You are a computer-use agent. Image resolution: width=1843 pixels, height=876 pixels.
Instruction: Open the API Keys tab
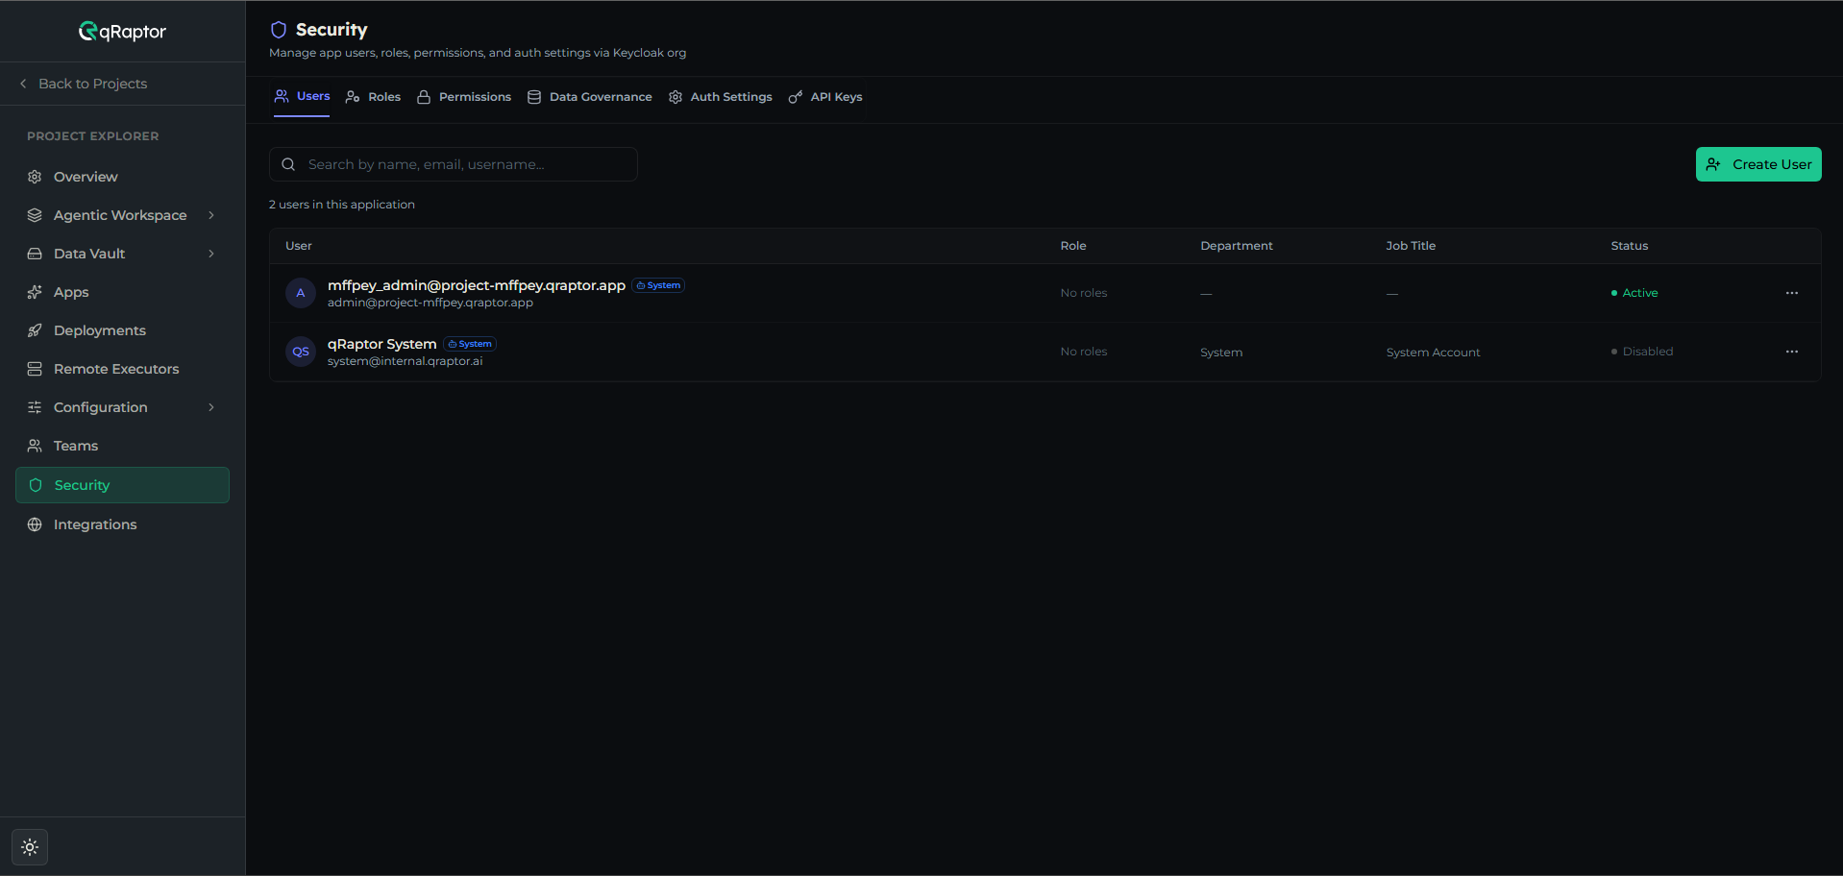tap(825, 97)
